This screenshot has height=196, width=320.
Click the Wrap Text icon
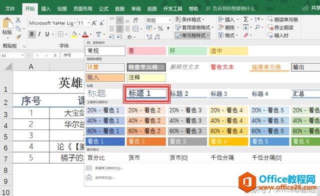tap(135, 20)
